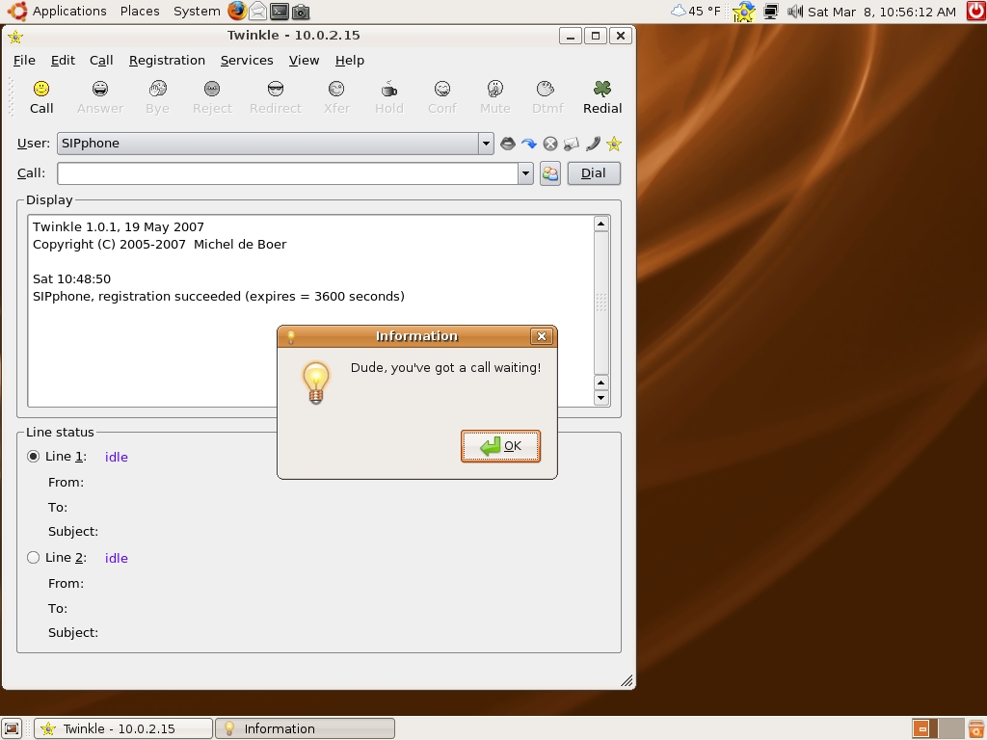The image size is (987, 740).
Task: Click the Conf conference toolbar icon
Action: pos(442,89)
